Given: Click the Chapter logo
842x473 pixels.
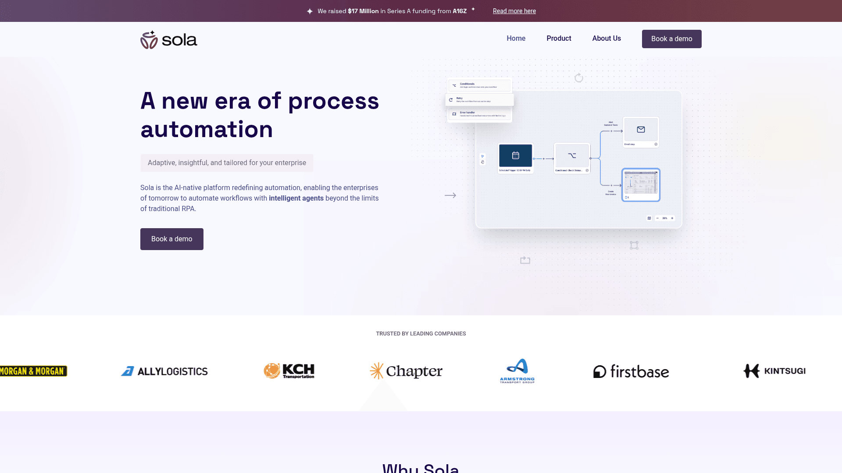Looking at the screenshot, I should pos(406,371).
